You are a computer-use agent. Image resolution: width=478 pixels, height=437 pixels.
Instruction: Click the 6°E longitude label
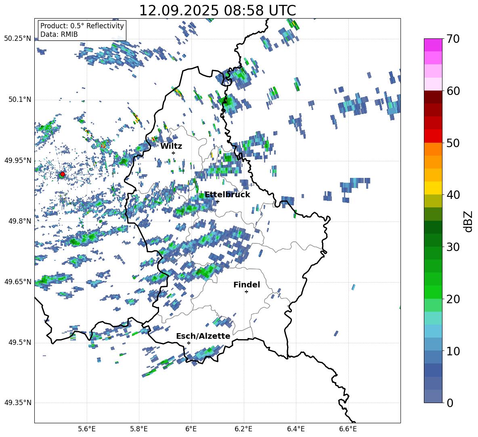click(191, 429)
